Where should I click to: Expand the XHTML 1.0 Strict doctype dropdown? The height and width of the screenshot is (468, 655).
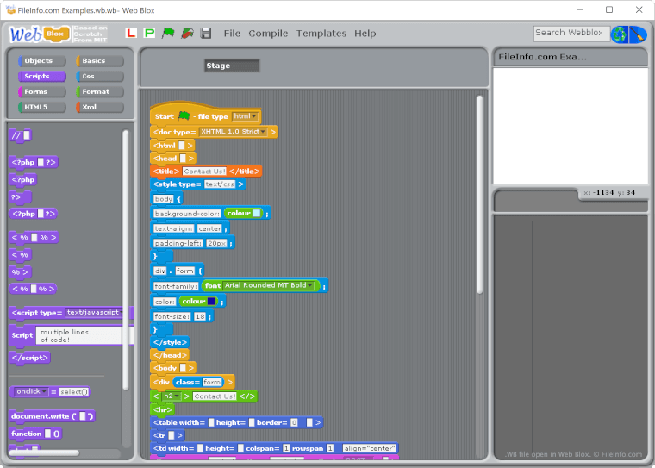point(233,132)
